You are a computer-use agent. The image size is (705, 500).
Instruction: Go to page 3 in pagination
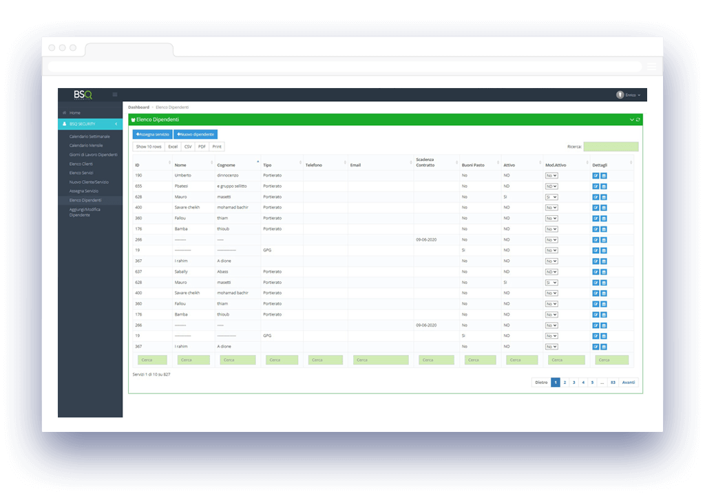pyautogui.click(x=574, y=382)
